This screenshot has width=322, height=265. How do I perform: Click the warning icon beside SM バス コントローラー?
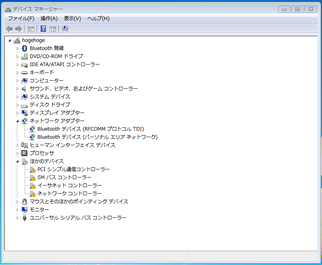click(x=33, y=177)
